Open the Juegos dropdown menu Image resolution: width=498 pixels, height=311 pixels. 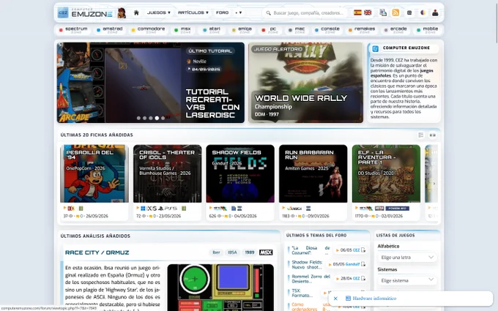pos(159,12)
